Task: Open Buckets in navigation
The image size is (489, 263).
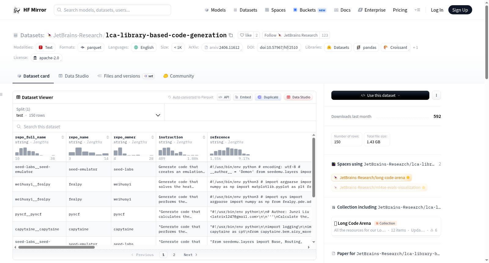Action: [310, 10]
